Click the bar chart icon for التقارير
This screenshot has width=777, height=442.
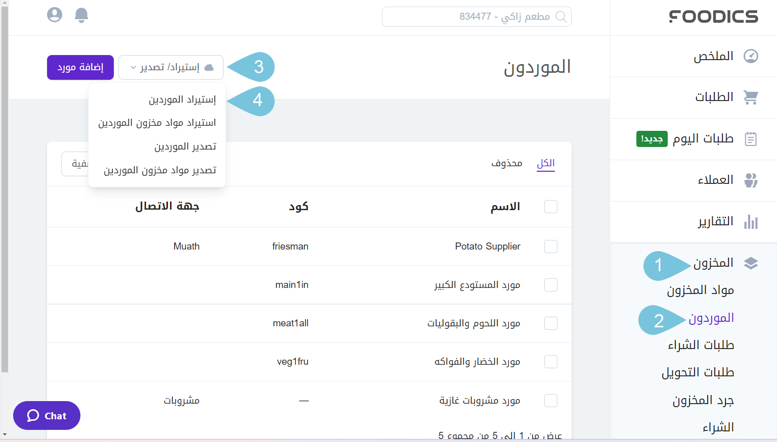[751, 221]
